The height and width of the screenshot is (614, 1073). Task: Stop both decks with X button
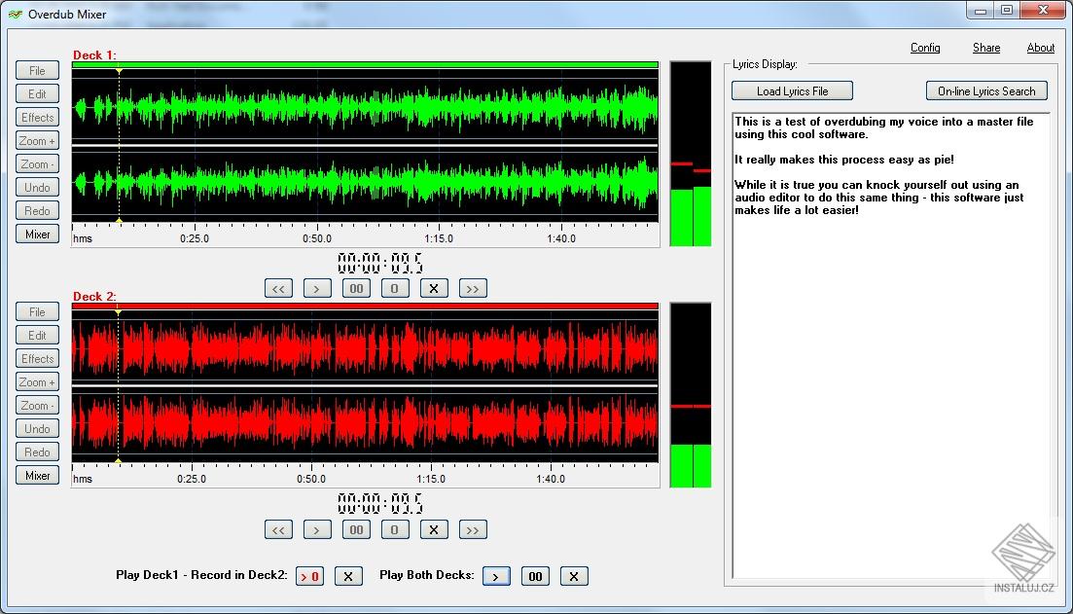574,576
